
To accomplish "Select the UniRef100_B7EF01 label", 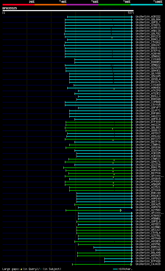I will click(148, 51).
